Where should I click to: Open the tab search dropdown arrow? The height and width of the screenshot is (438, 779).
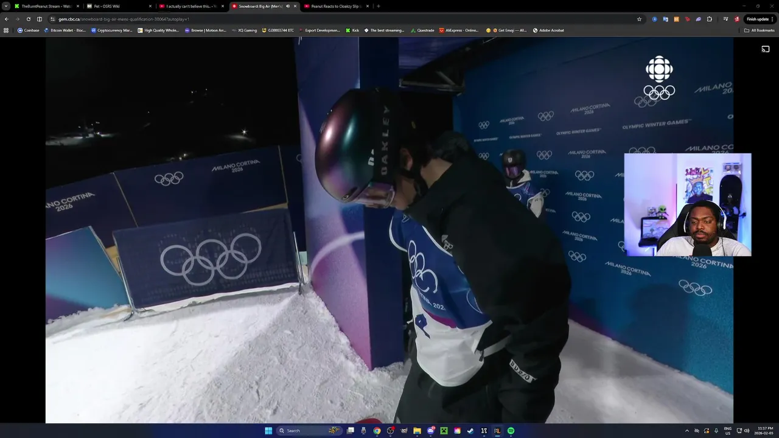[5, 6]
